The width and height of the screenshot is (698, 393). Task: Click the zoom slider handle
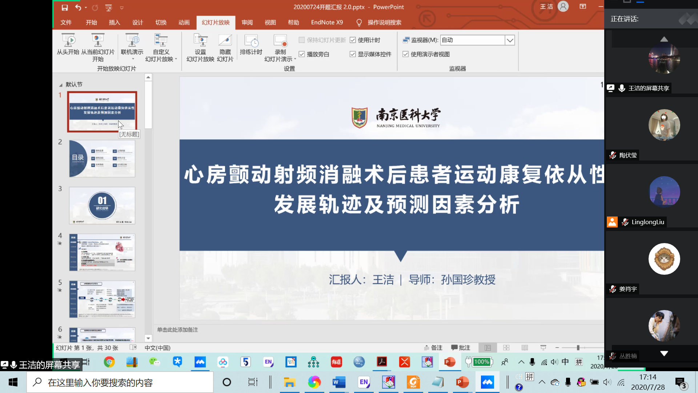[x=578, y=348]
